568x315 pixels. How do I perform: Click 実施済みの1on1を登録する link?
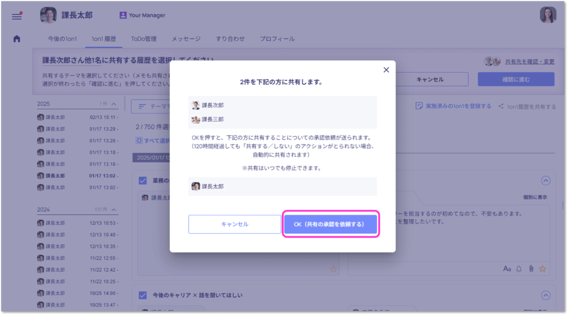click(458, 106)
